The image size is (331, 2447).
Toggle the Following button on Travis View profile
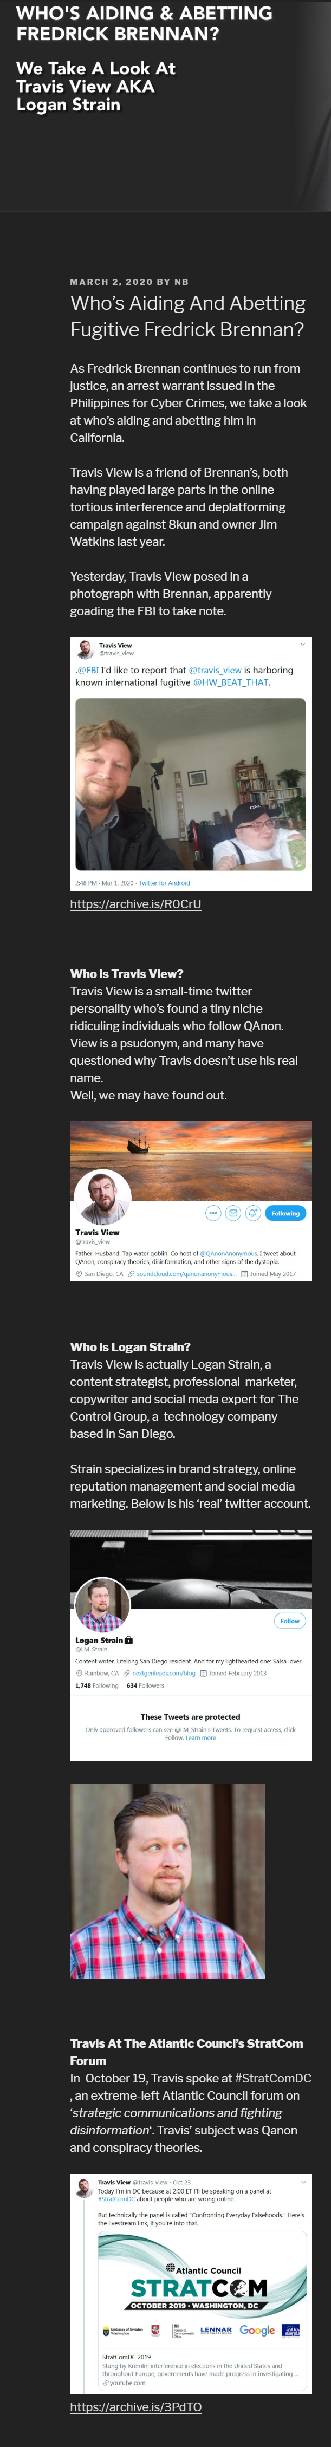(x=285, y=1213)
